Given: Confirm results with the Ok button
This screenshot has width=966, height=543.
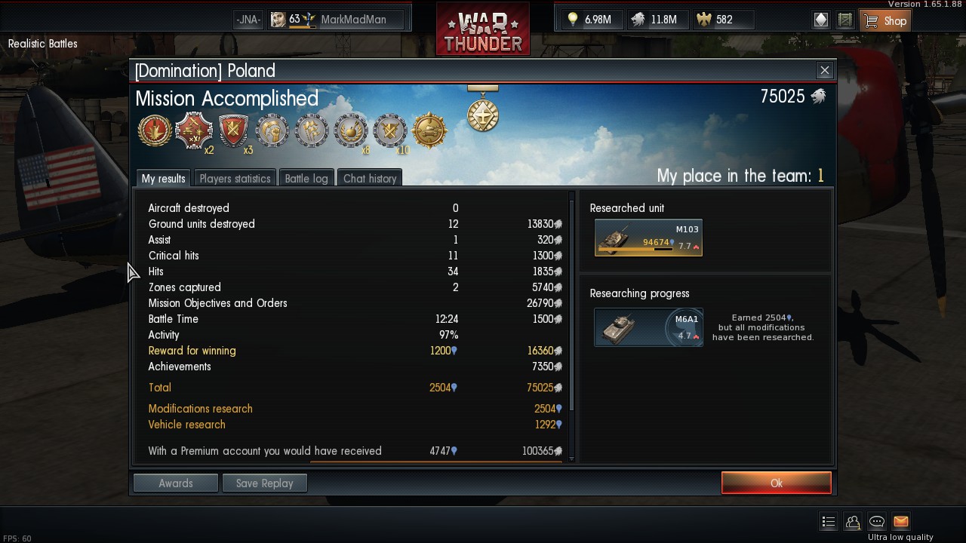Looking at the screenshot, I should [776, 483].
